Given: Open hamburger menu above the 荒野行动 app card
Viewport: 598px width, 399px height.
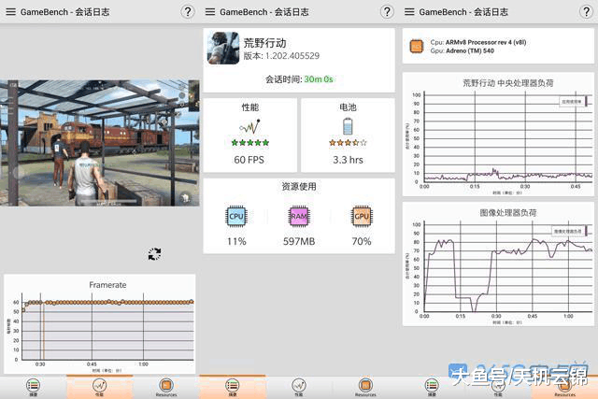Looking at the screenshot, I should pyautogui.click(x=208, y=11).
